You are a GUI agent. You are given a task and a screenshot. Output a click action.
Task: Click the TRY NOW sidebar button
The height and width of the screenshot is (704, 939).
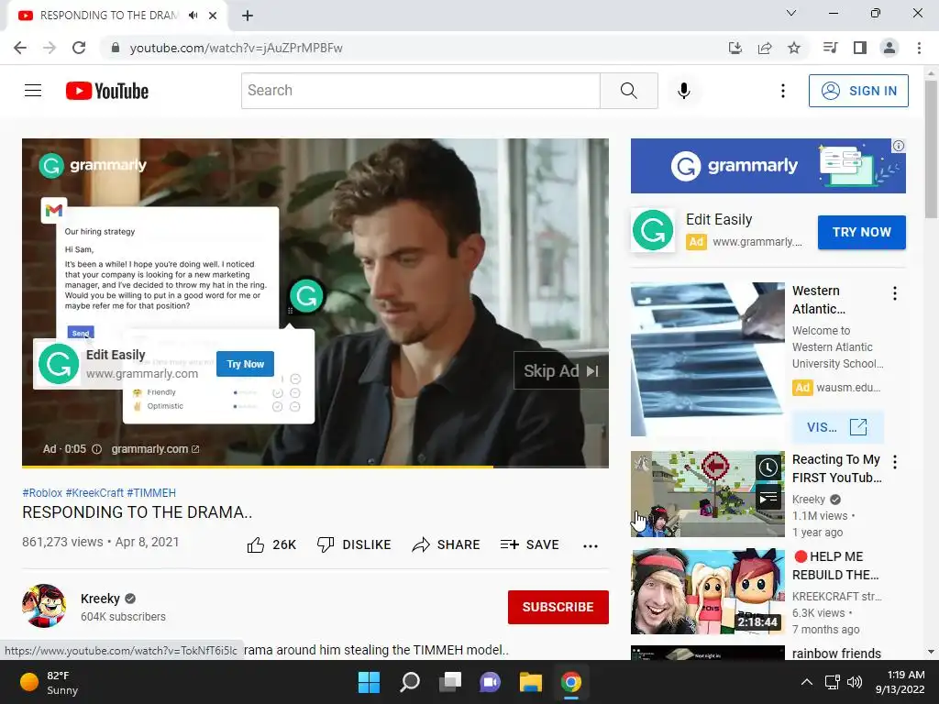(x=861, y=232)
